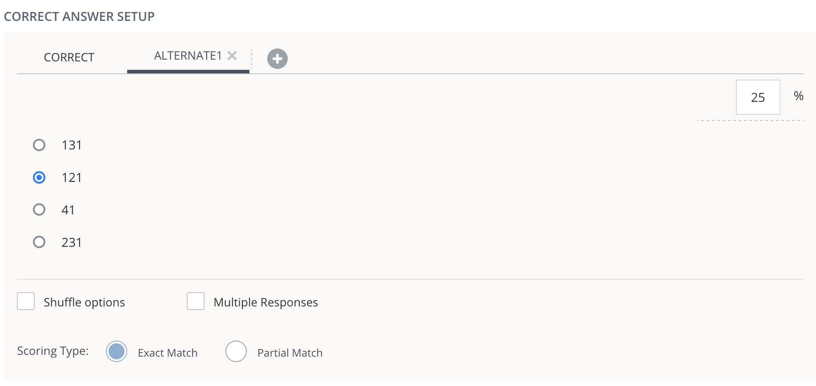The height and width of the screenshot is (386, 816).
Task: Click the selected 121 radio button
Action: tap(39, 177)
